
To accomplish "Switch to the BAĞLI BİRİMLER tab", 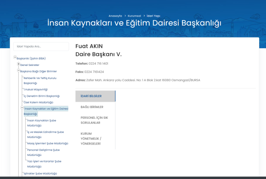I will 92,107.
